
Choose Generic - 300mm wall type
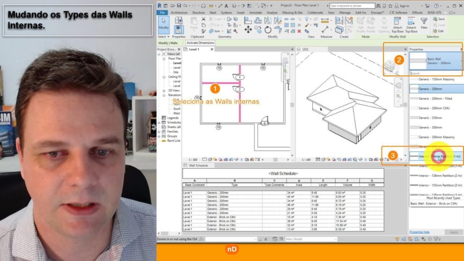[x=430, y=127]
